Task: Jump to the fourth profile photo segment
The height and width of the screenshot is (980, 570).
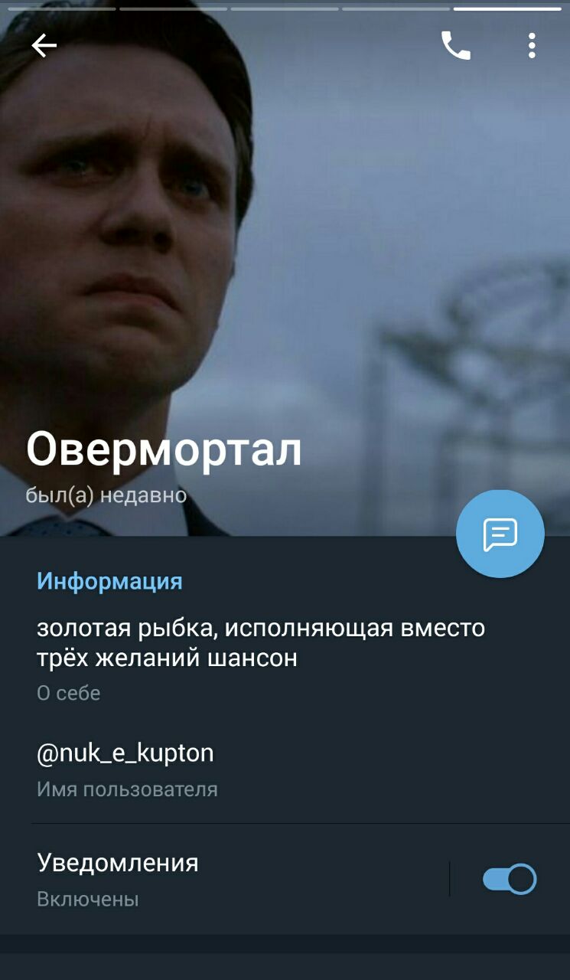Action: point(396,9)
